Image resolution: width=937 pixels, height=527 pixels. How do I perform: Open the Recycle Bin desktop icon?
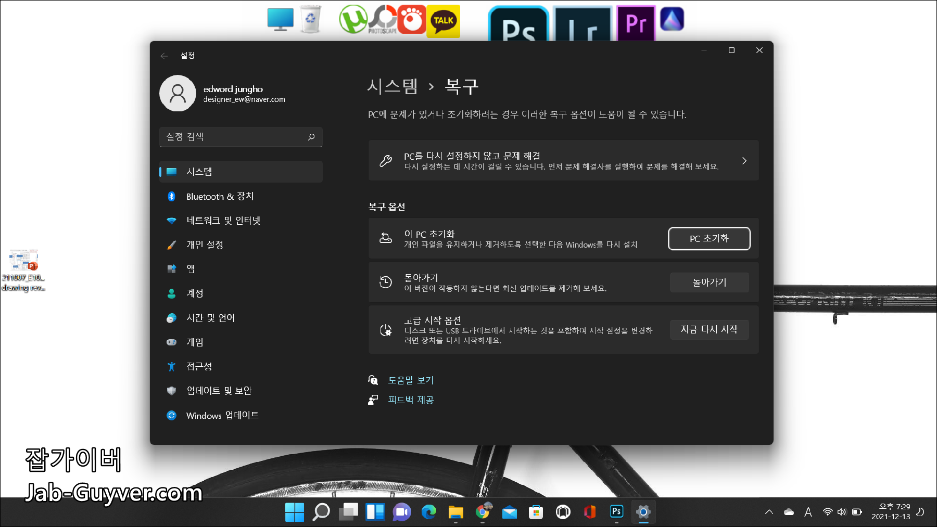310,19
